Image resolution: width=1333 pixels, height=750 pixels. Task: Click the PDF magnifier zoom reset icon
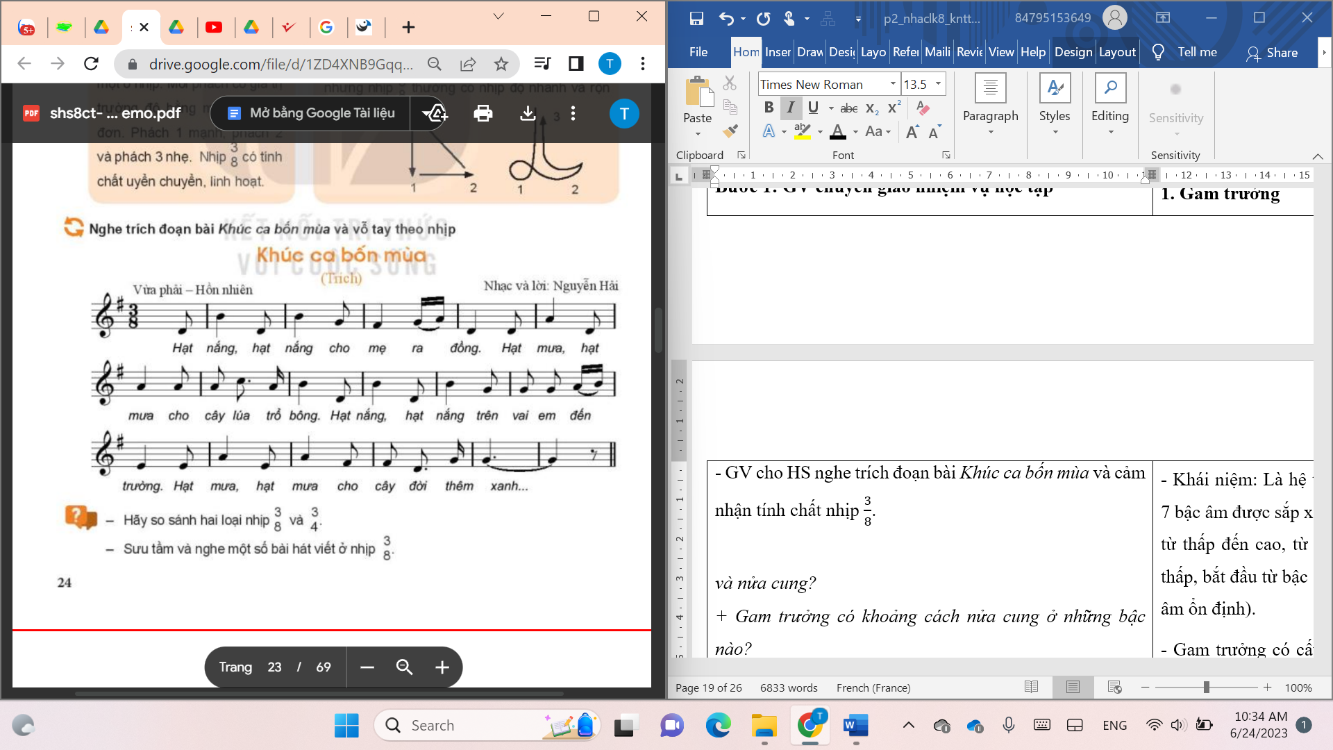[405, 667]
